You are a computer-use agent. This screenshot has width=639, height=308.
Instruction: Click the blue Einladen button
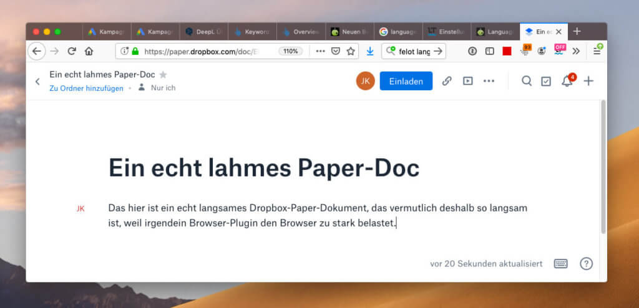[406, 81]
